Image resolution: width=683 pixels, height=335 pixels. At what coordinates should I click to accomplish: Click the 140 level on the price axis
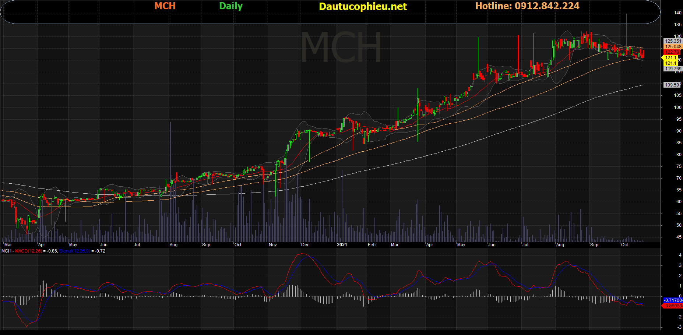click(677, 13)
